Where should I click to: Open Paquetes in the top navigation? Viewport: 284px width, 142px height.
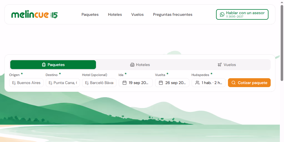pyautogui.click(x=90, y=14)
